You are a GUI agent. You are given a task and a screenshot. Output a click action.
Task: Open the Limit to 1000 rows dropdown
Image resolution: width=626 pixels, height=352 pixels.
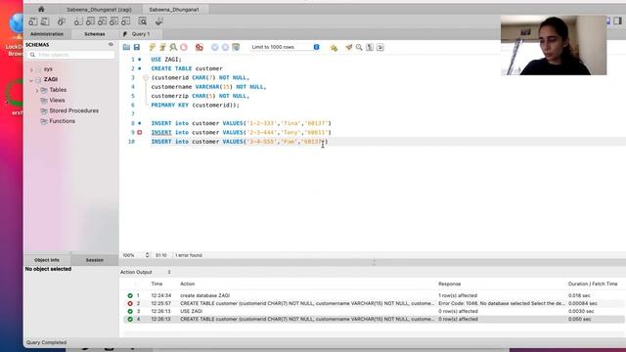285,47
